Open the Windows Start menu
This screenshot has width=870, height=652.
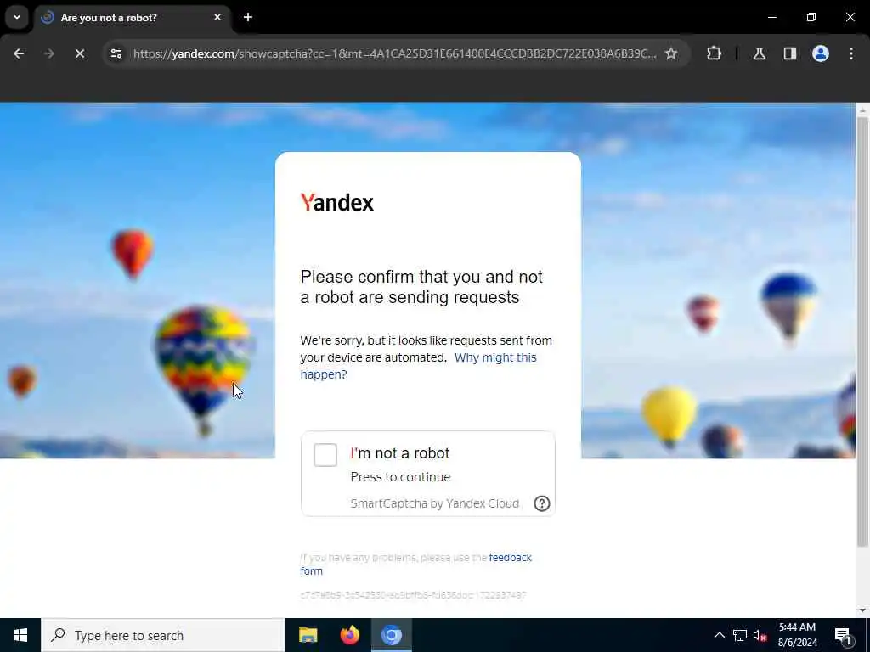20,635
